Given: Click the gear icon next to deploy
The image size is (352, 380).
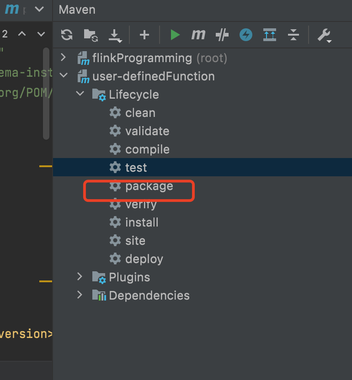Looking at the screenshot, I should click(x=115, y=259).
